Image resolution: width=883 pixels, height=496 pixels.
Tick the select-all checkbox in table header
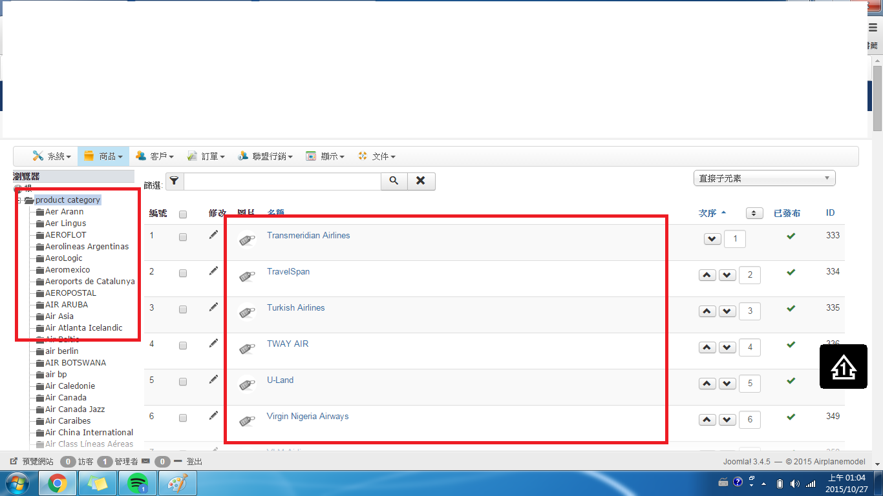click(x=183, y=214)
